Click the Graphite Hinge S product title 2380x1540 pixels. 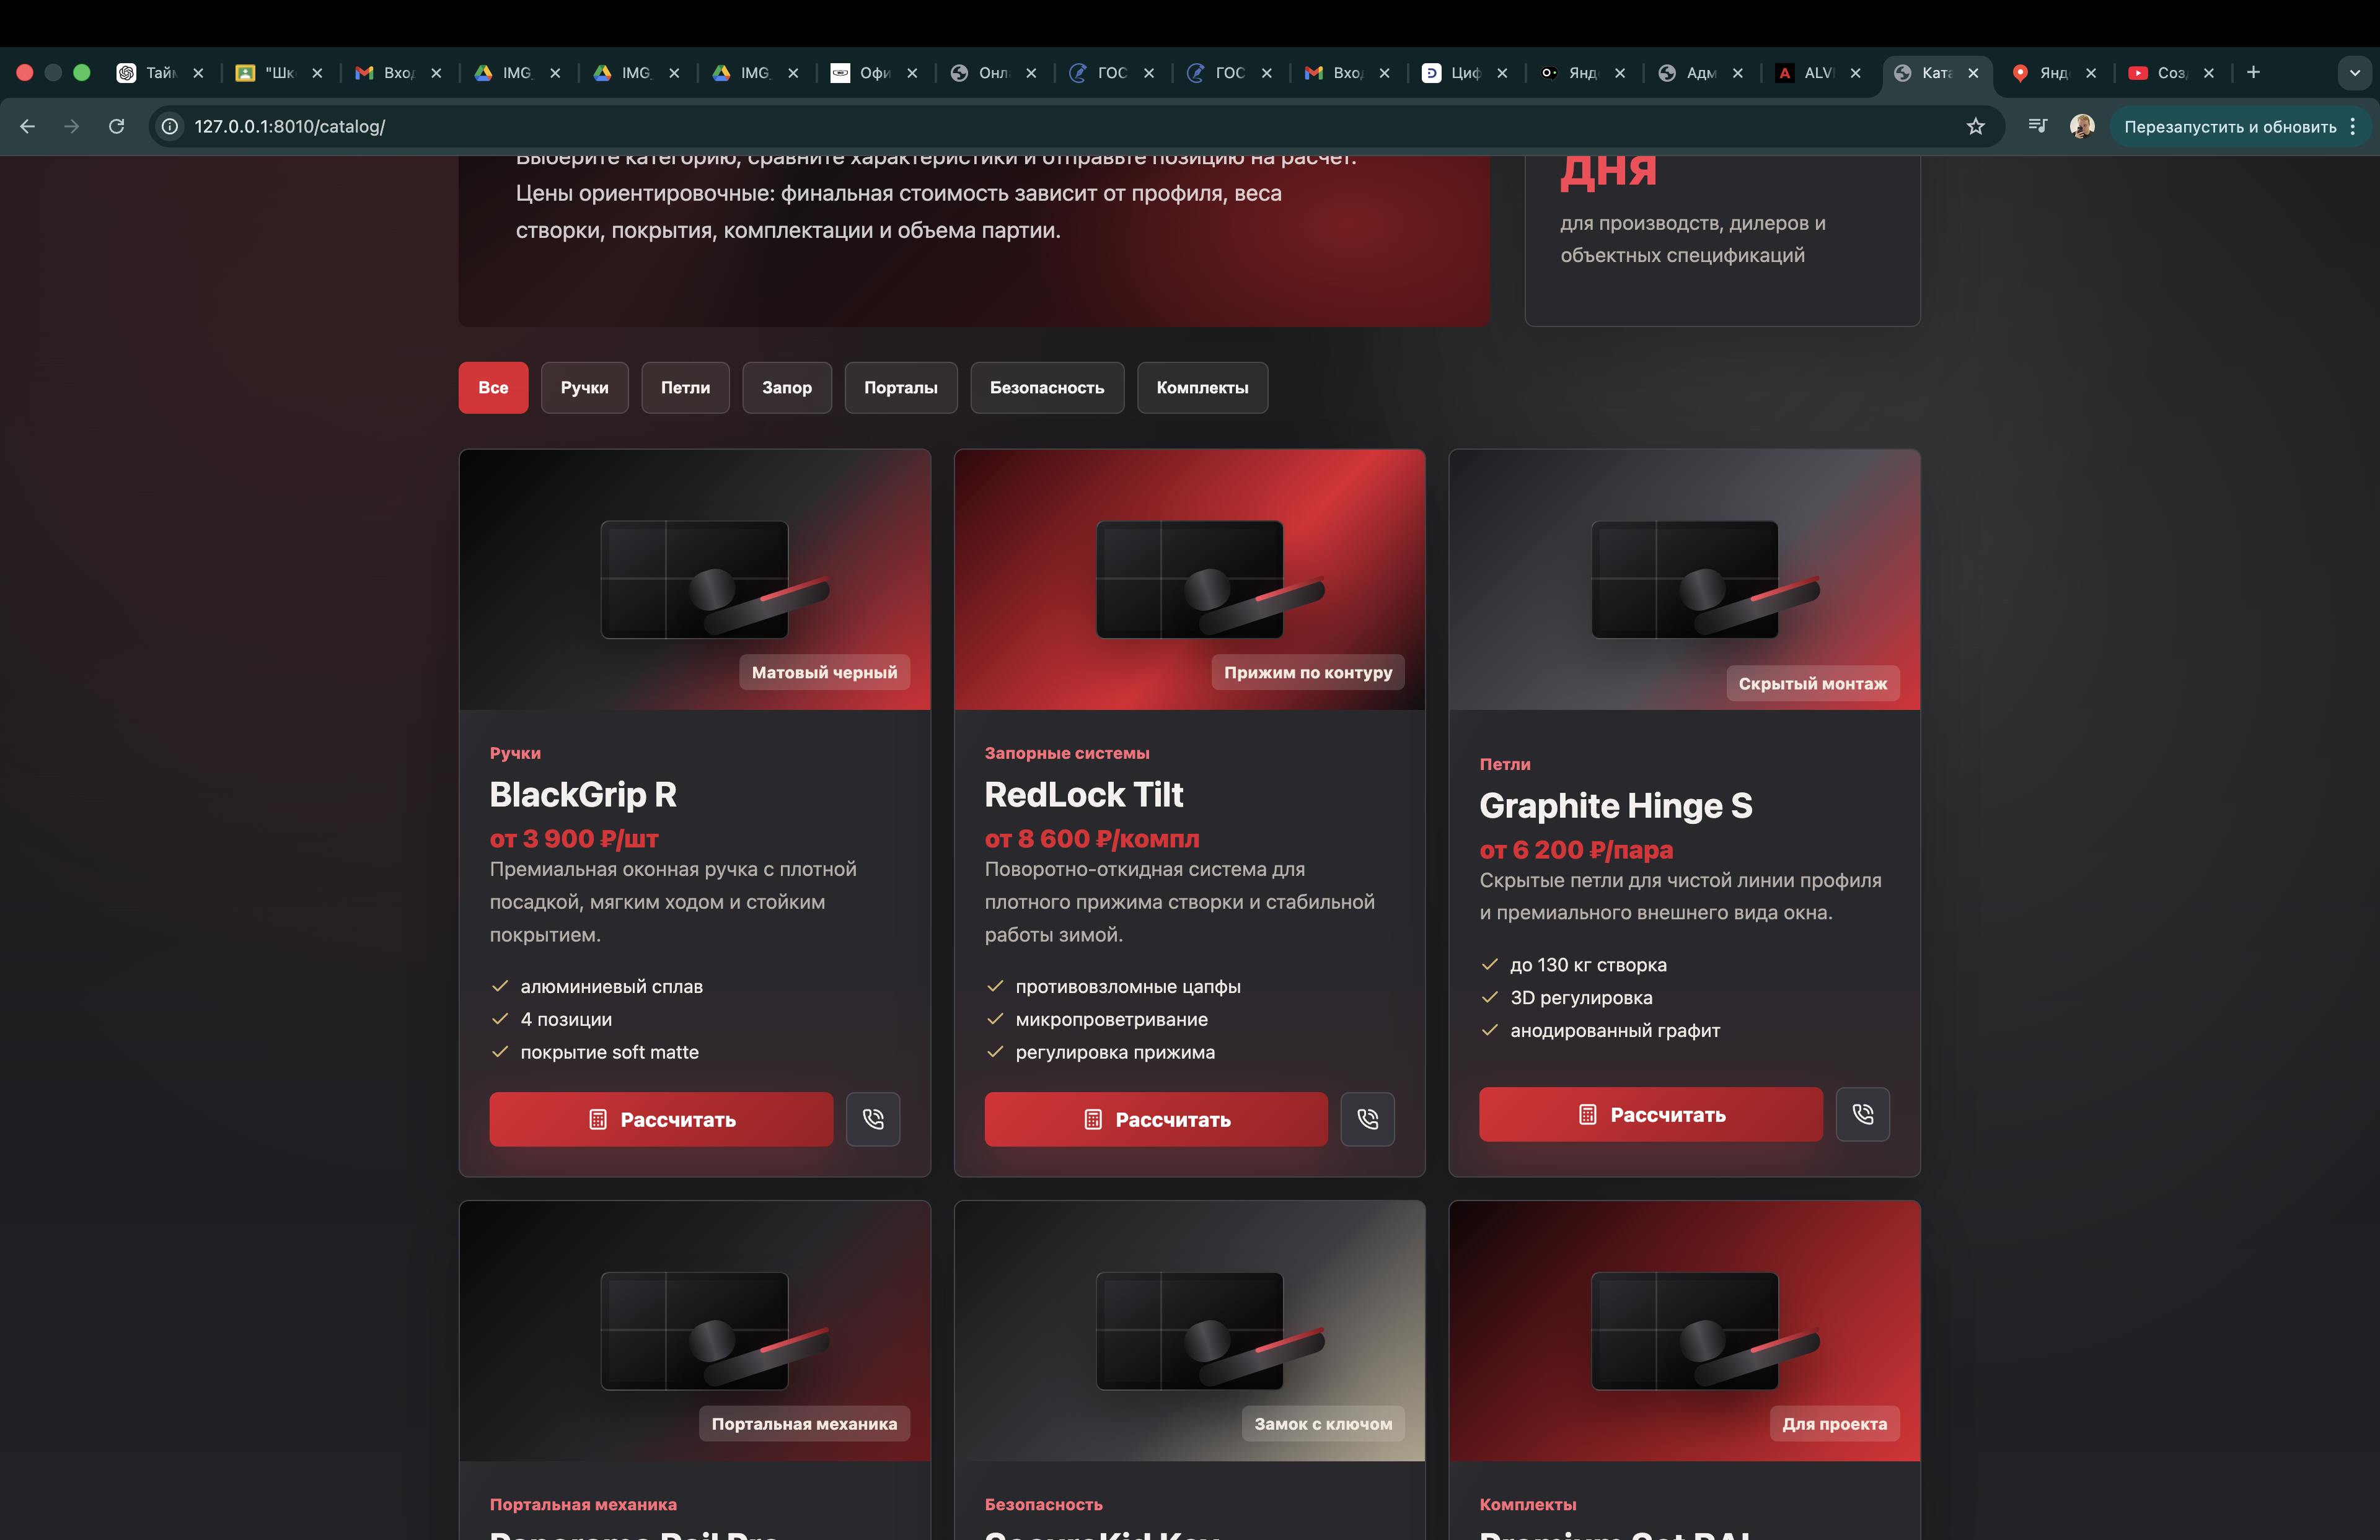(x=1616, y=805)
